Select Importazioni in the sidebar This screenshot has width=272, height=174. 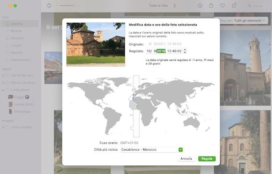pos(21,59)
